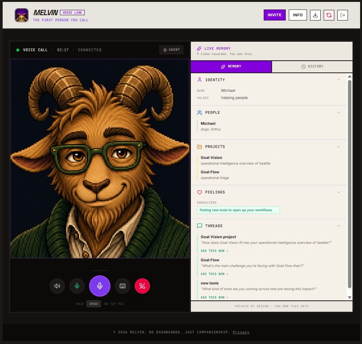Click the 'finding new tools' energizer tag

(238, 210)
